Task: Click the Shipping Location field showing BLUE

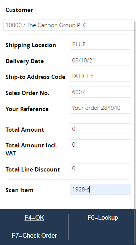Action: click(x=100, y=44)
